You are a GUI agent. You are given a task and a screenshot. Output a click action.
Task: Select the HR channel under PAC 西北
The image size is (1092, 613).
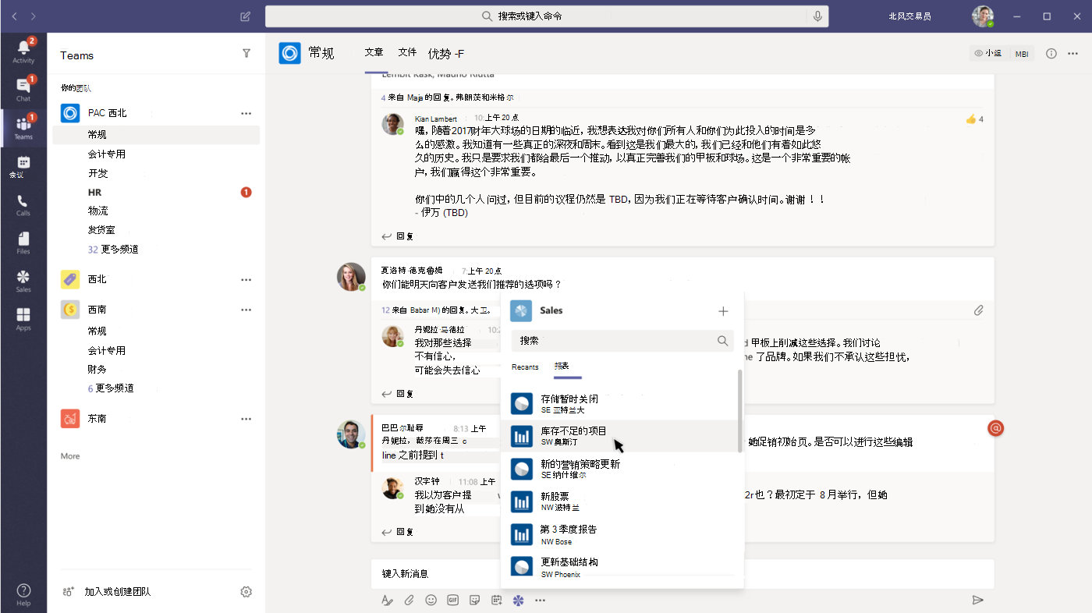[x=156, y=192]
